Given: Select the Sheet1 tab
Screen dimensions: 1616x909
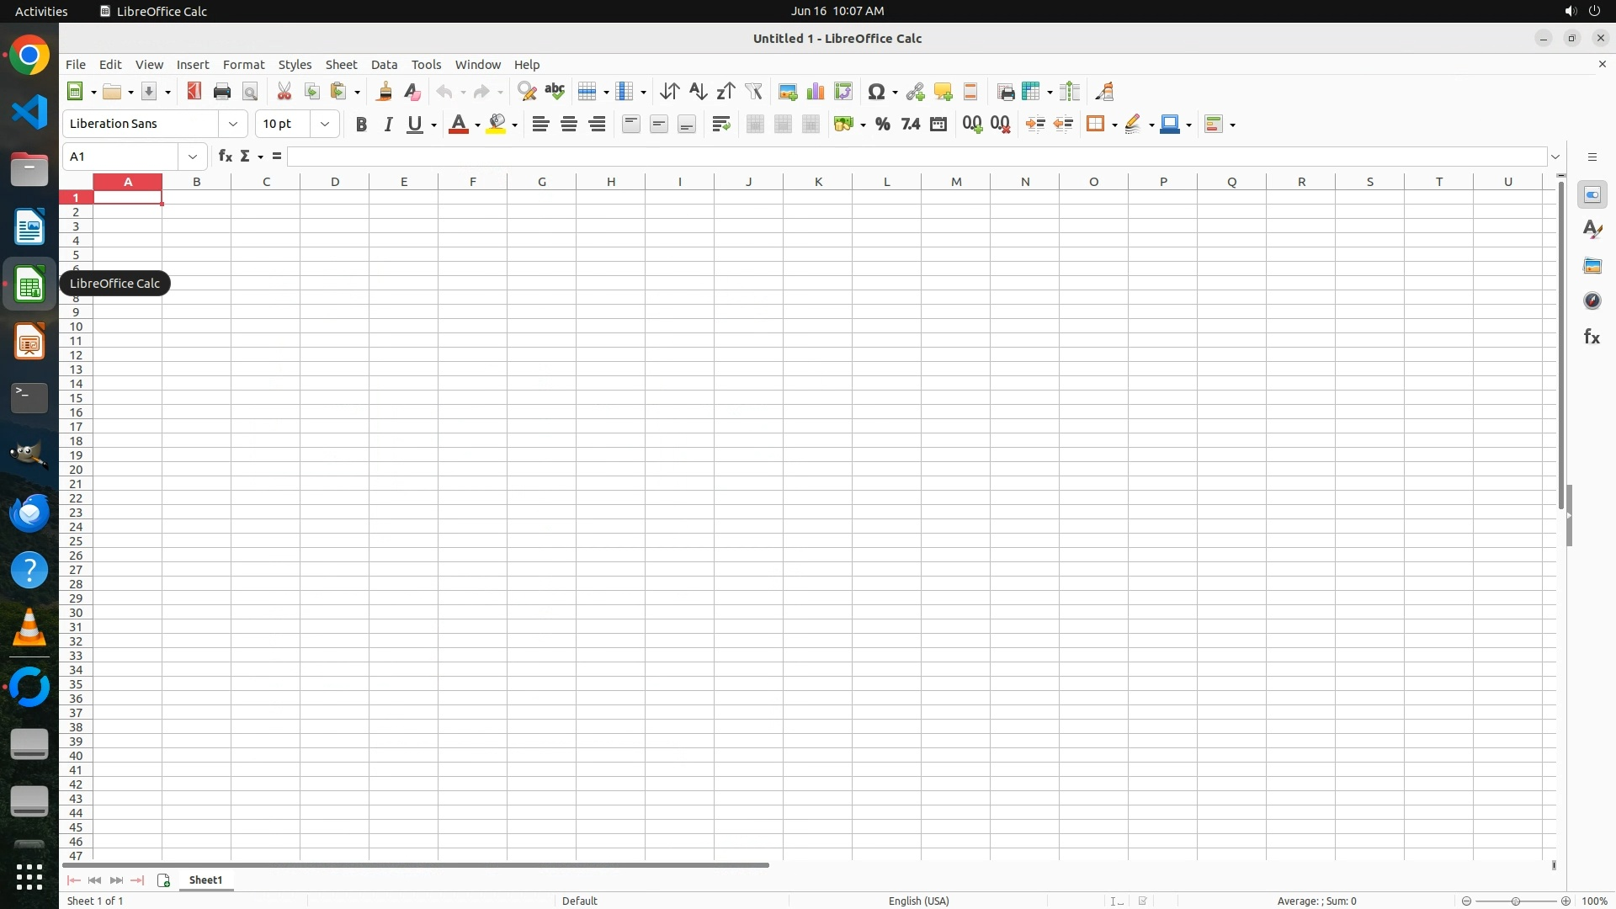Looking at the screenshot, I should pyautogui.click(x=205, y=880).
